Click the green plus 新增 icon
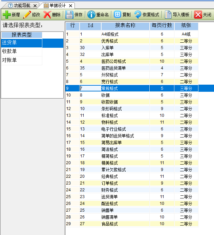Image resolution: width=214 pixels, height=235 pixels. (x=6, y=15)
